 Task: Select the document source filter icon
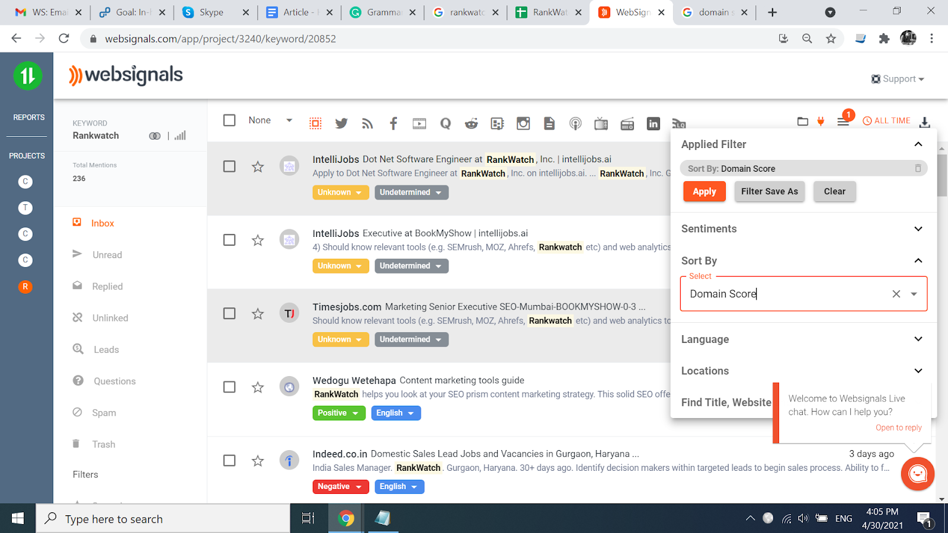pos(549,123)
